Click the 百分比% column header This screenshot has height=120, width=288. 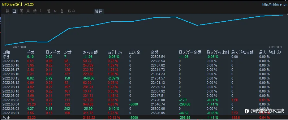tap(114, 53)
